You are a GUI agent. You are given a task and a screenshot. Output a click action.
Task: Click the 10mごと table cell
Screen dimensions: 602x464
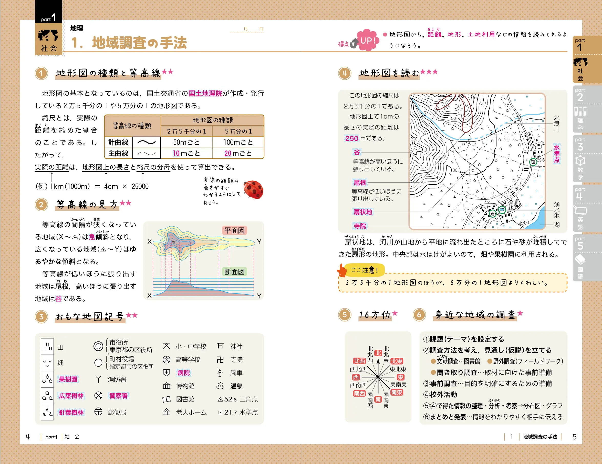[x=186, y=153]
